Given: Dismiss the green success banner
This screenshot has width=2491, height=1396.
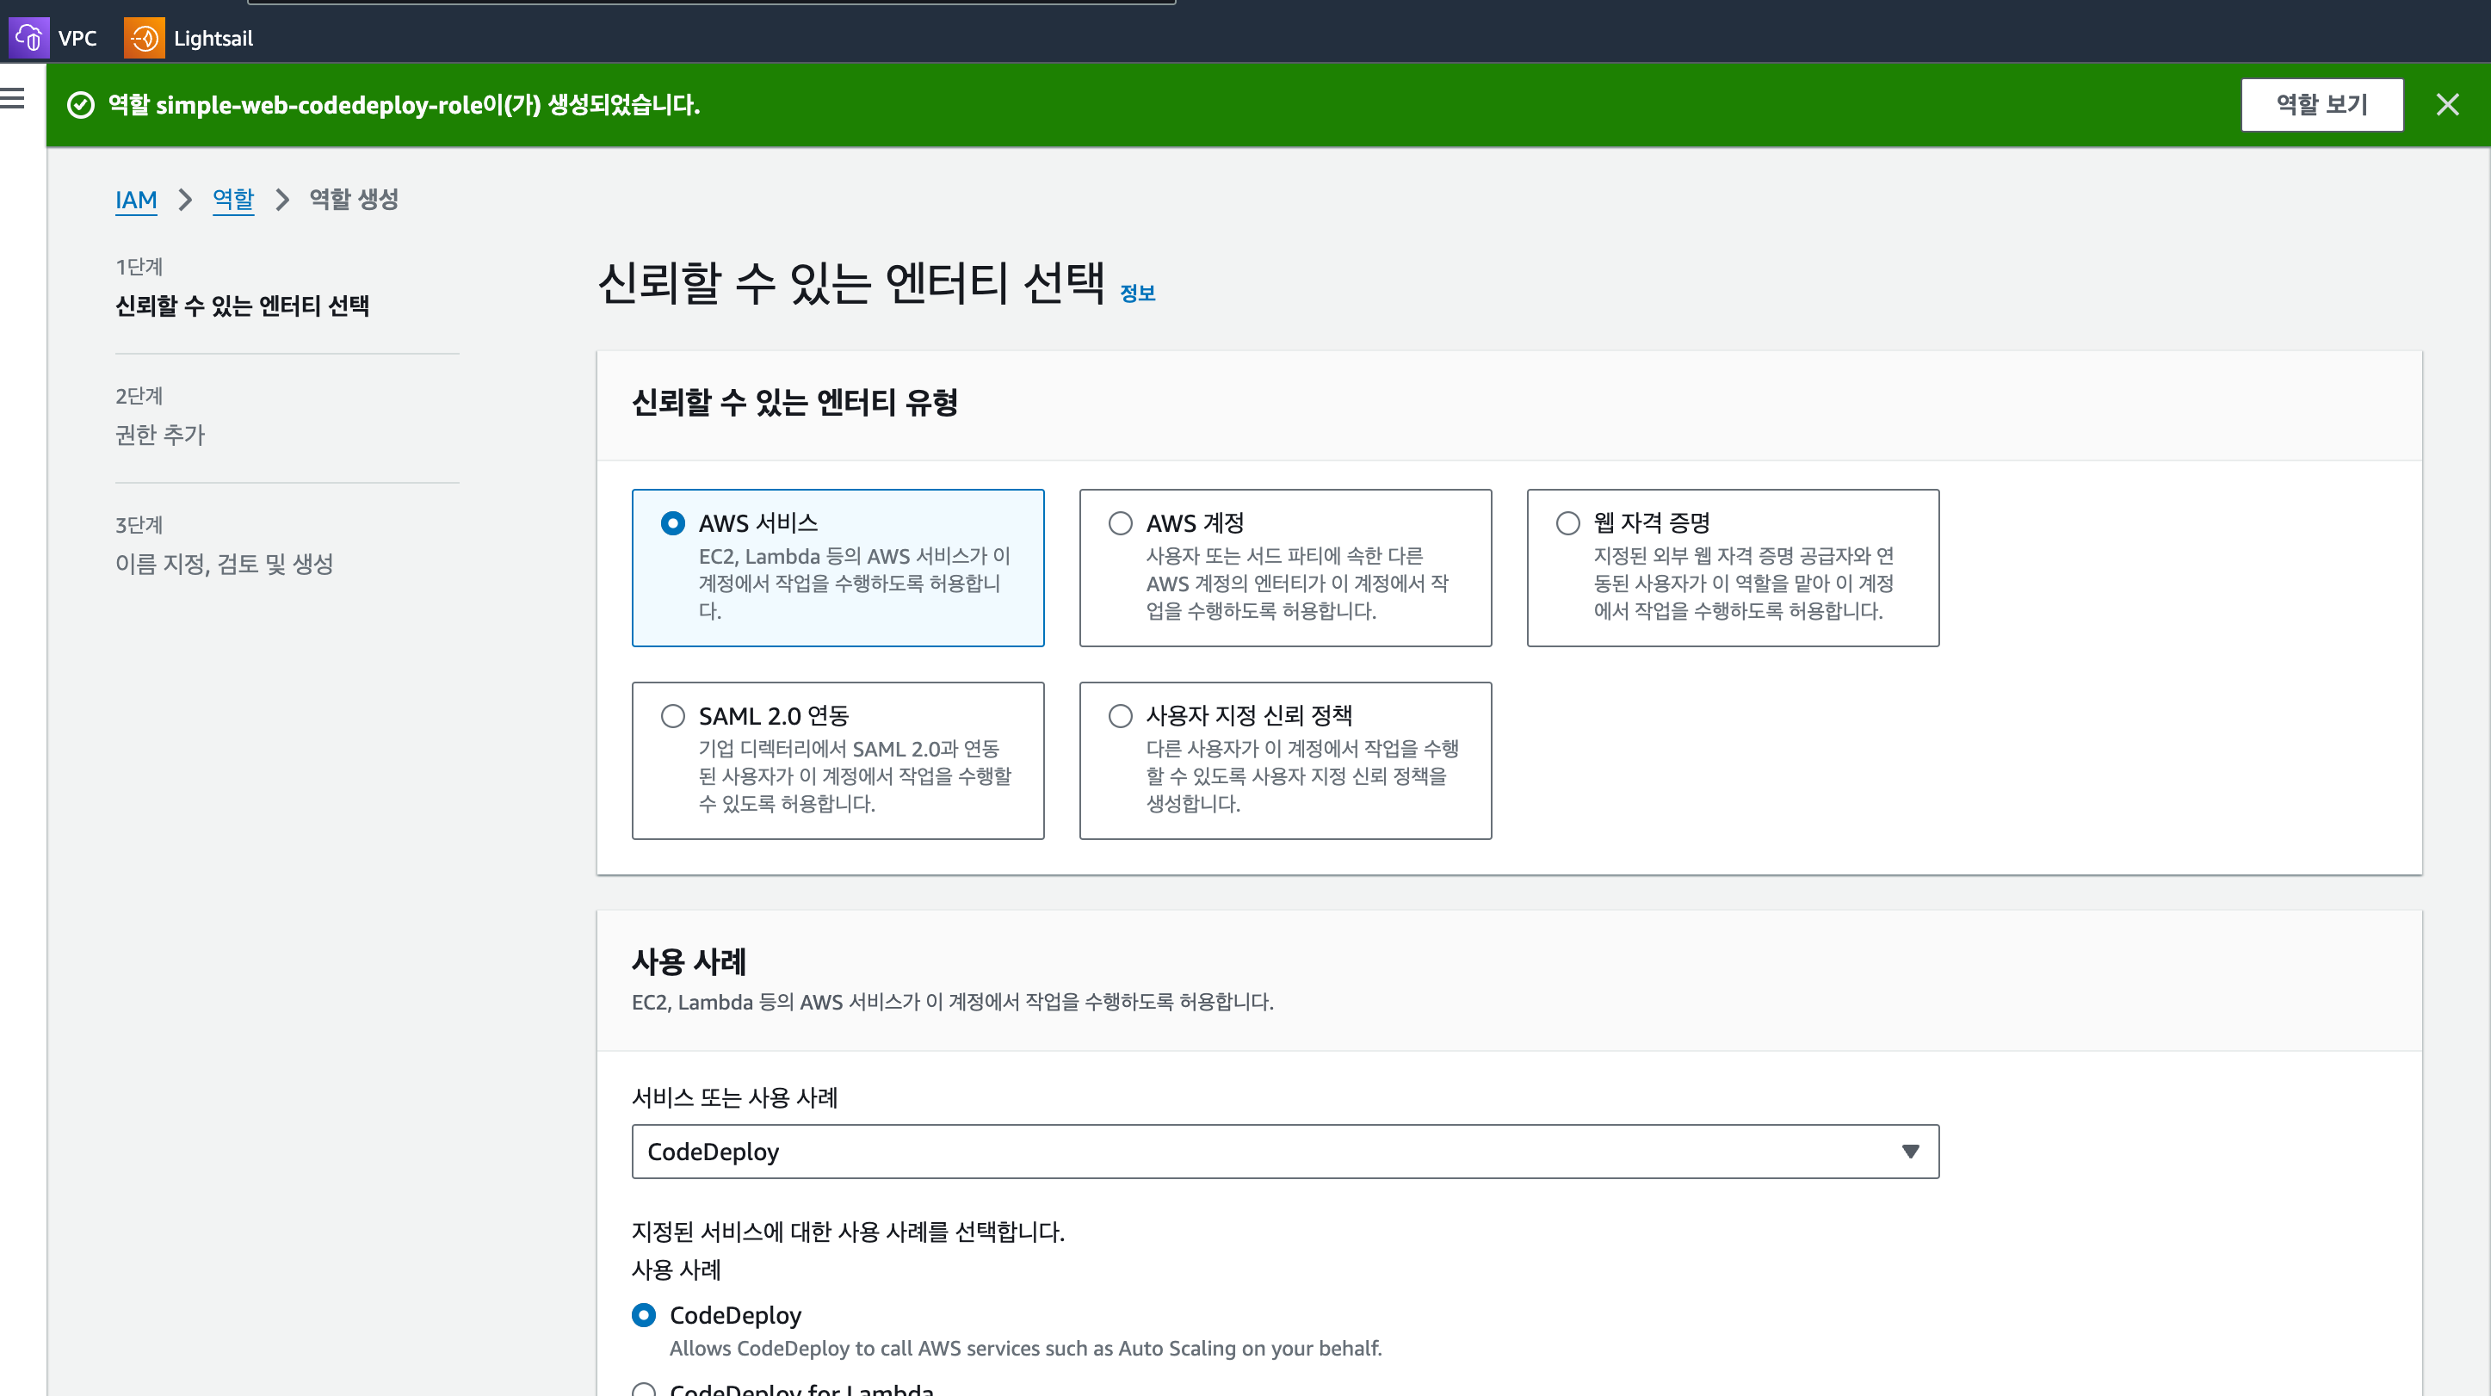Looking at the screenshot, I should point(2446,104).
